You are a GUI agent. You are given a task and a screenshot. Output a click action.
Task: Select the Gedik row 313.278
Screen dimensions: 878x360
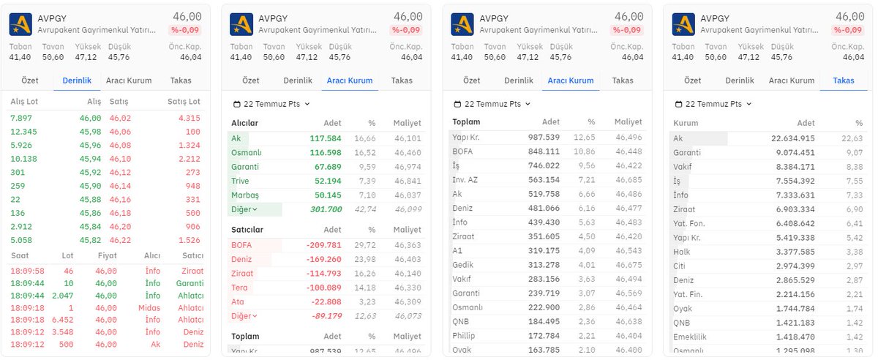(x=547, y=264)
